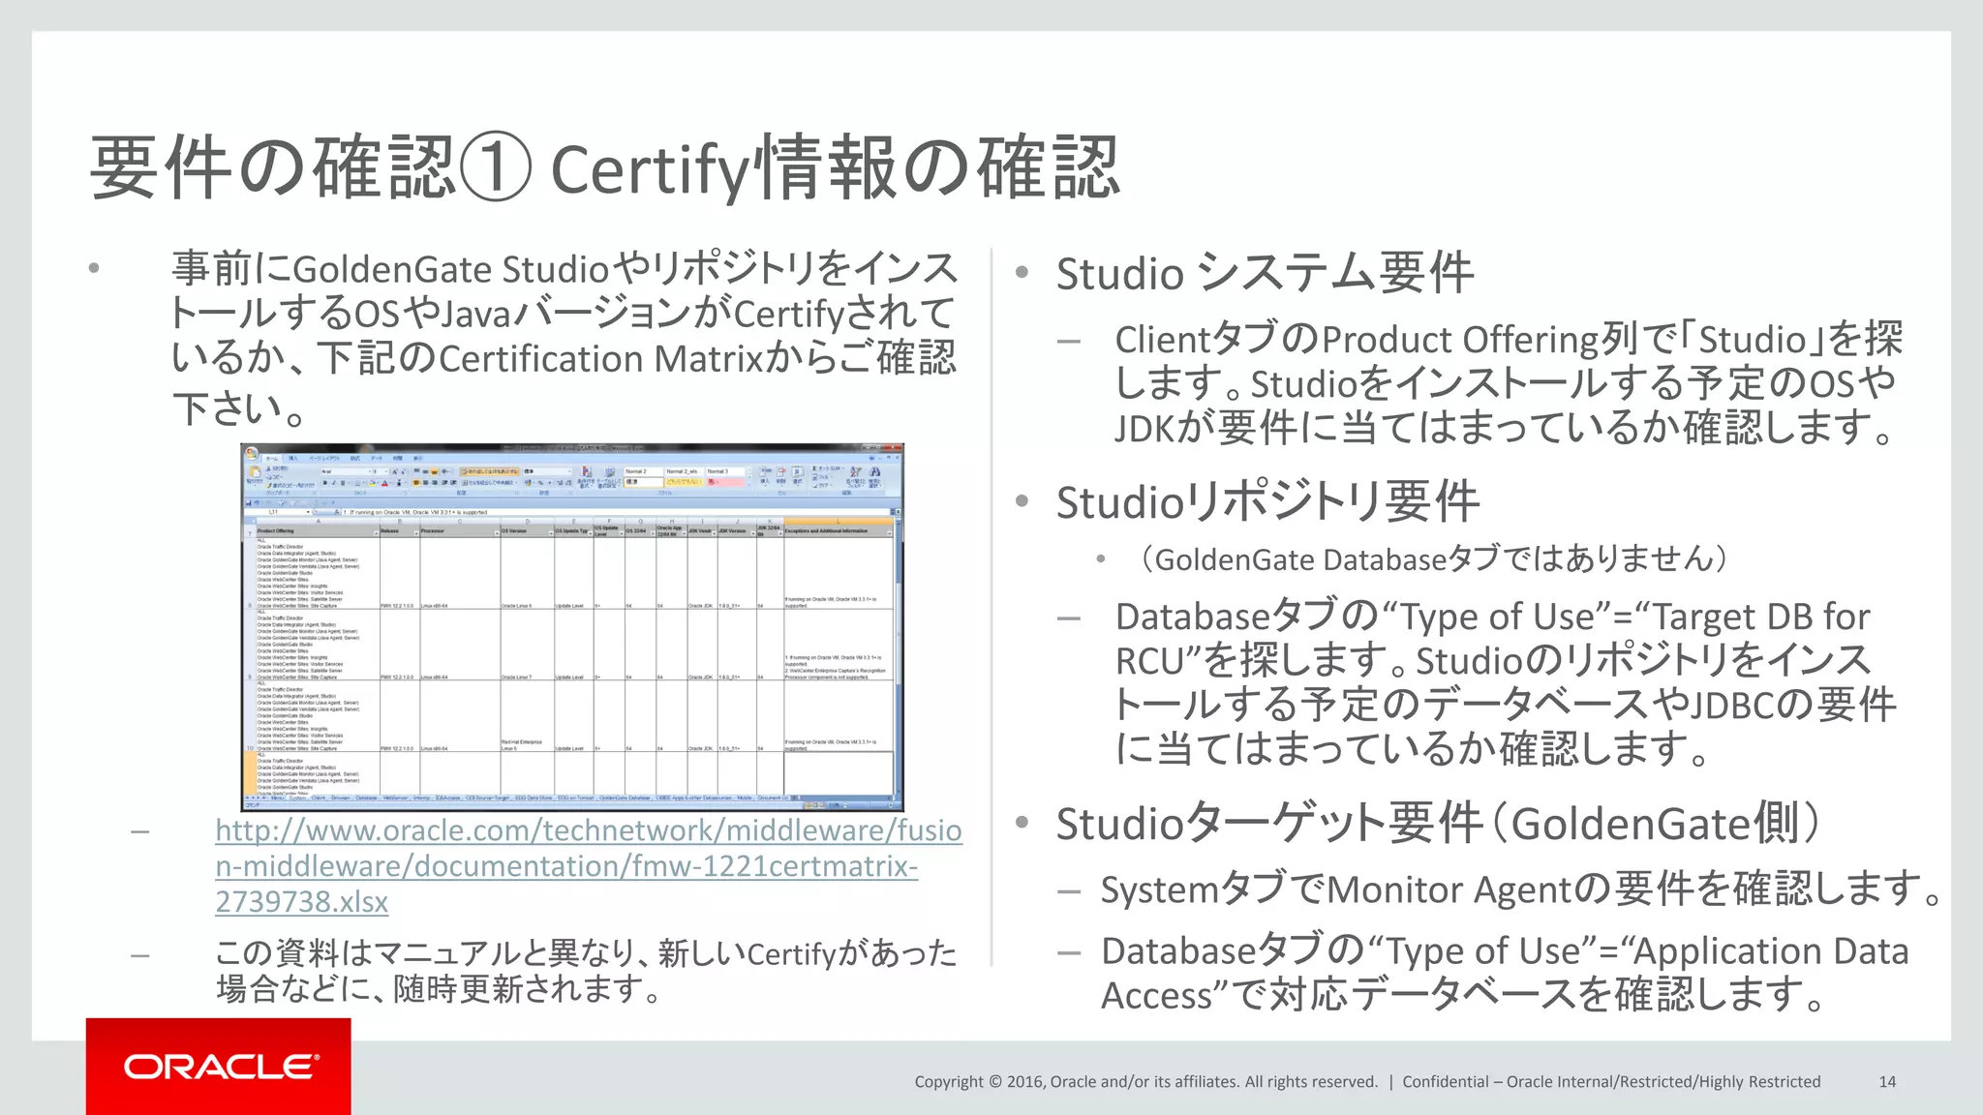Image resolution: width=1983 pixels, height=1115 pixels.
Task: Apply the red 悪い cell style
Action: pos(725,482)
